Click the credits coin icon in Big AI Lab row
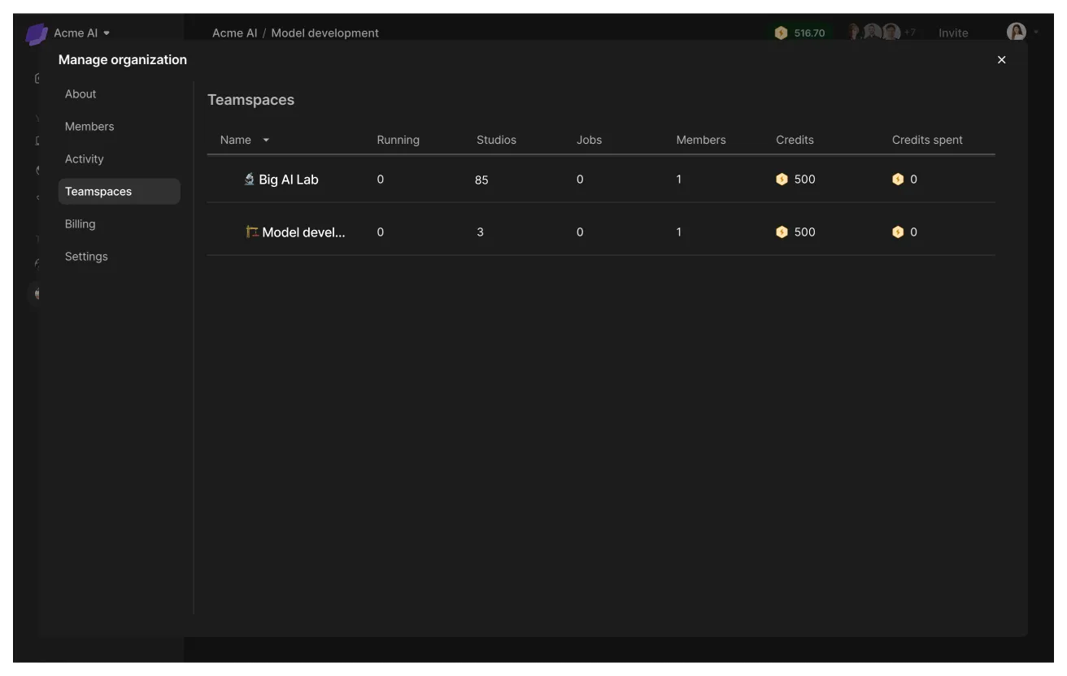This screenshot has height=676, width=1067. tap(782, 180)
